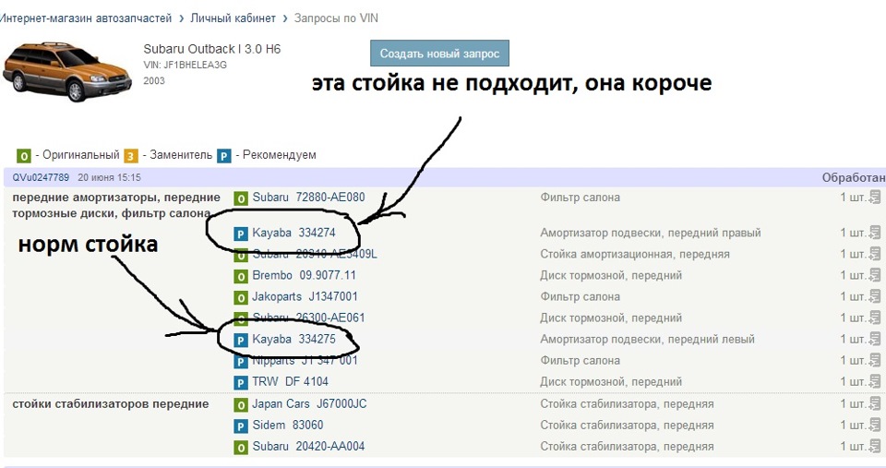Click add-to-cart icon in Subaru 26300-AE061 row
Screen dimensions: 886x468
tap(875, 318)
